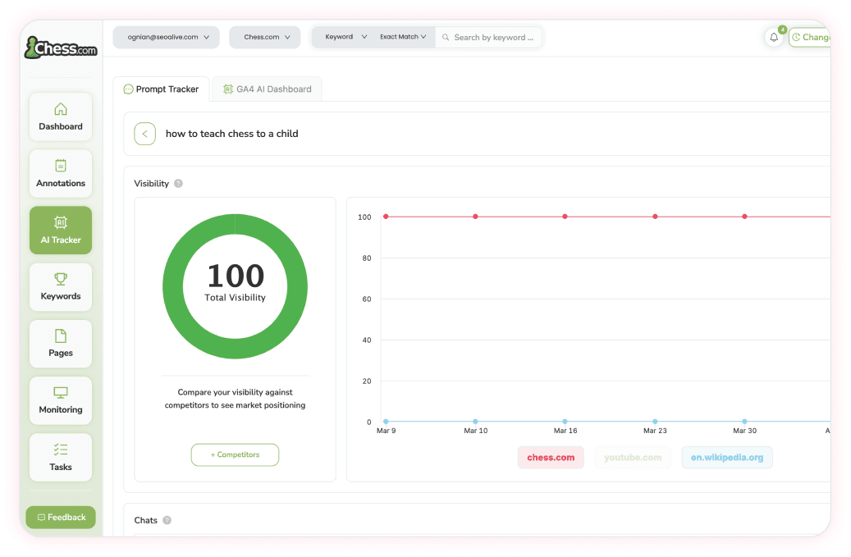Viewport: 851px width, 557px height.
Task: Toggle the chess.com legend series
Action: click(x=551, y=457)
